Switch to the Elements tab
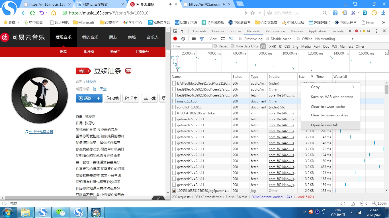The image size is (389, 218). tap(200, 31)
